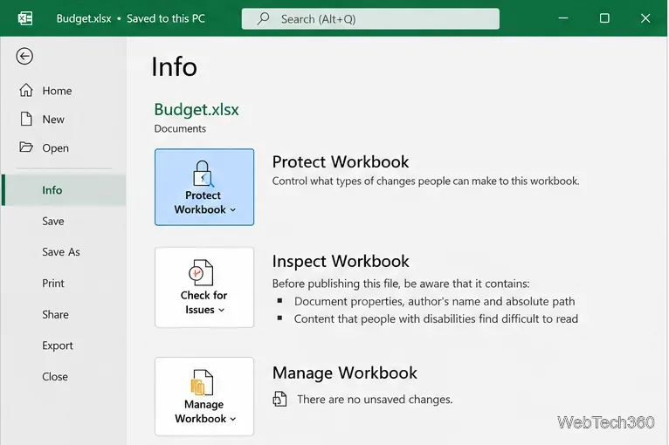Click the 'Before publishing this file' line

401,284
